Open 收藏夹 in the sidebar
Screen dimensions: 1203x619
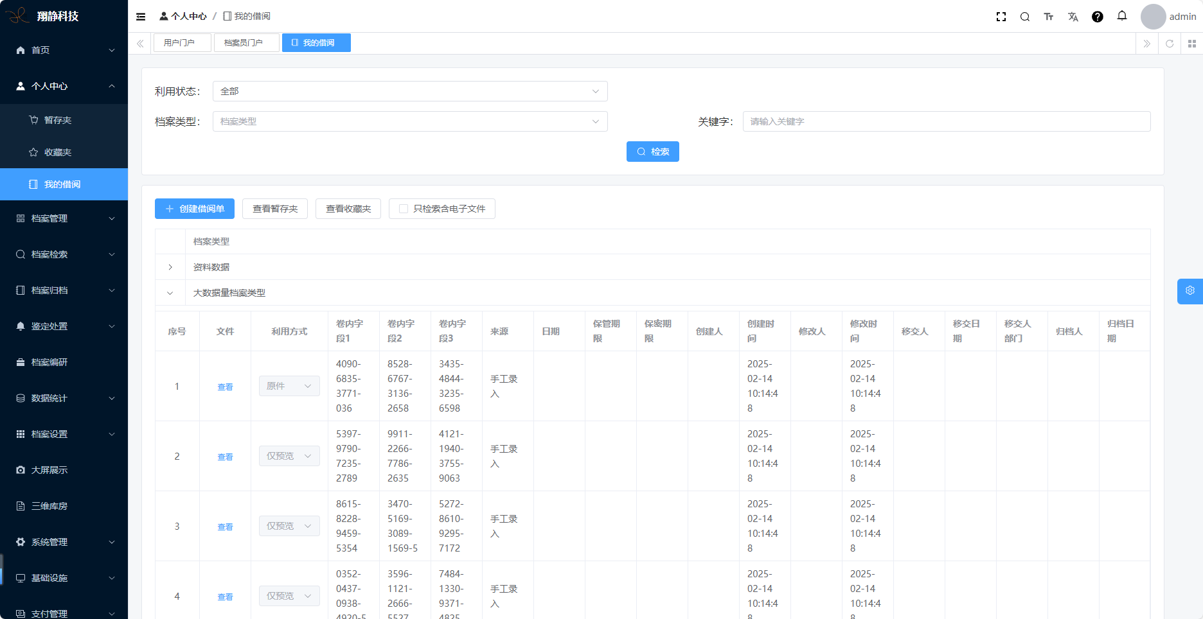click(x=58, y=152)
